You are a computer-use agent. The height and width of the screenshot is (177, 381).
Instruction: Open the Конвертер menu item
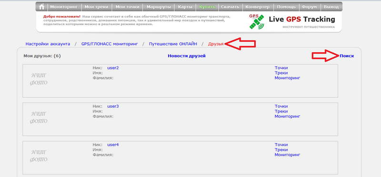coord(258,7)
